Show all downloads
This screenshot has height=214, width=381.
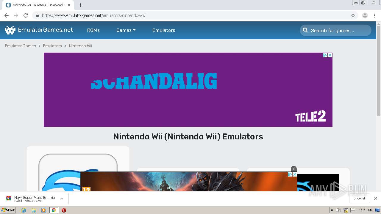tap(360, 198)
